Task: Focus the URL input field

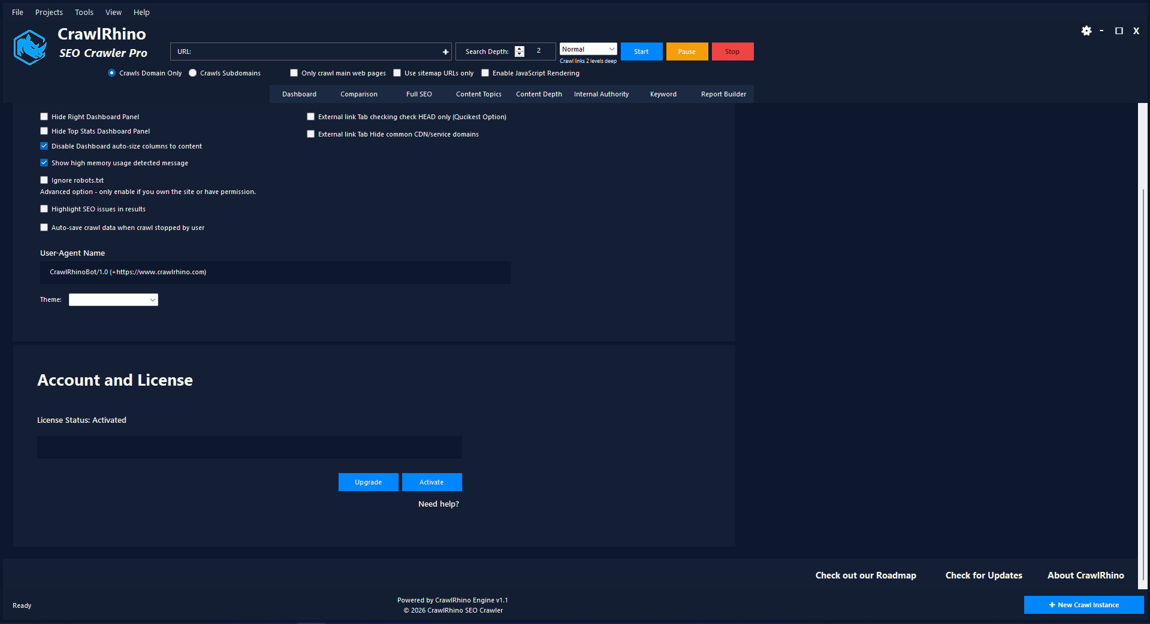Action: [x=310, y=52]
